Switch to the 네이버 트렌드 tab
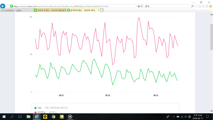Screen dimensions: 213x120 click(50, 10)
